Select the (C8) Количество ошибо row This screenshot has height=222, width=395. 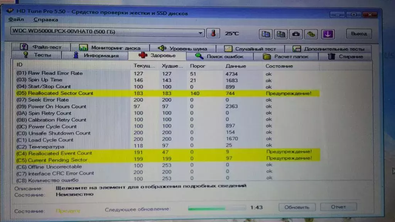tap(167, 179)
